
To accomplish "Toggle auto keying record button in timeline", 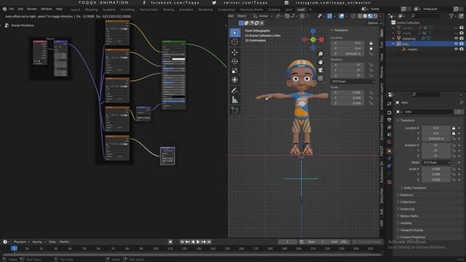I will (170, 242).
